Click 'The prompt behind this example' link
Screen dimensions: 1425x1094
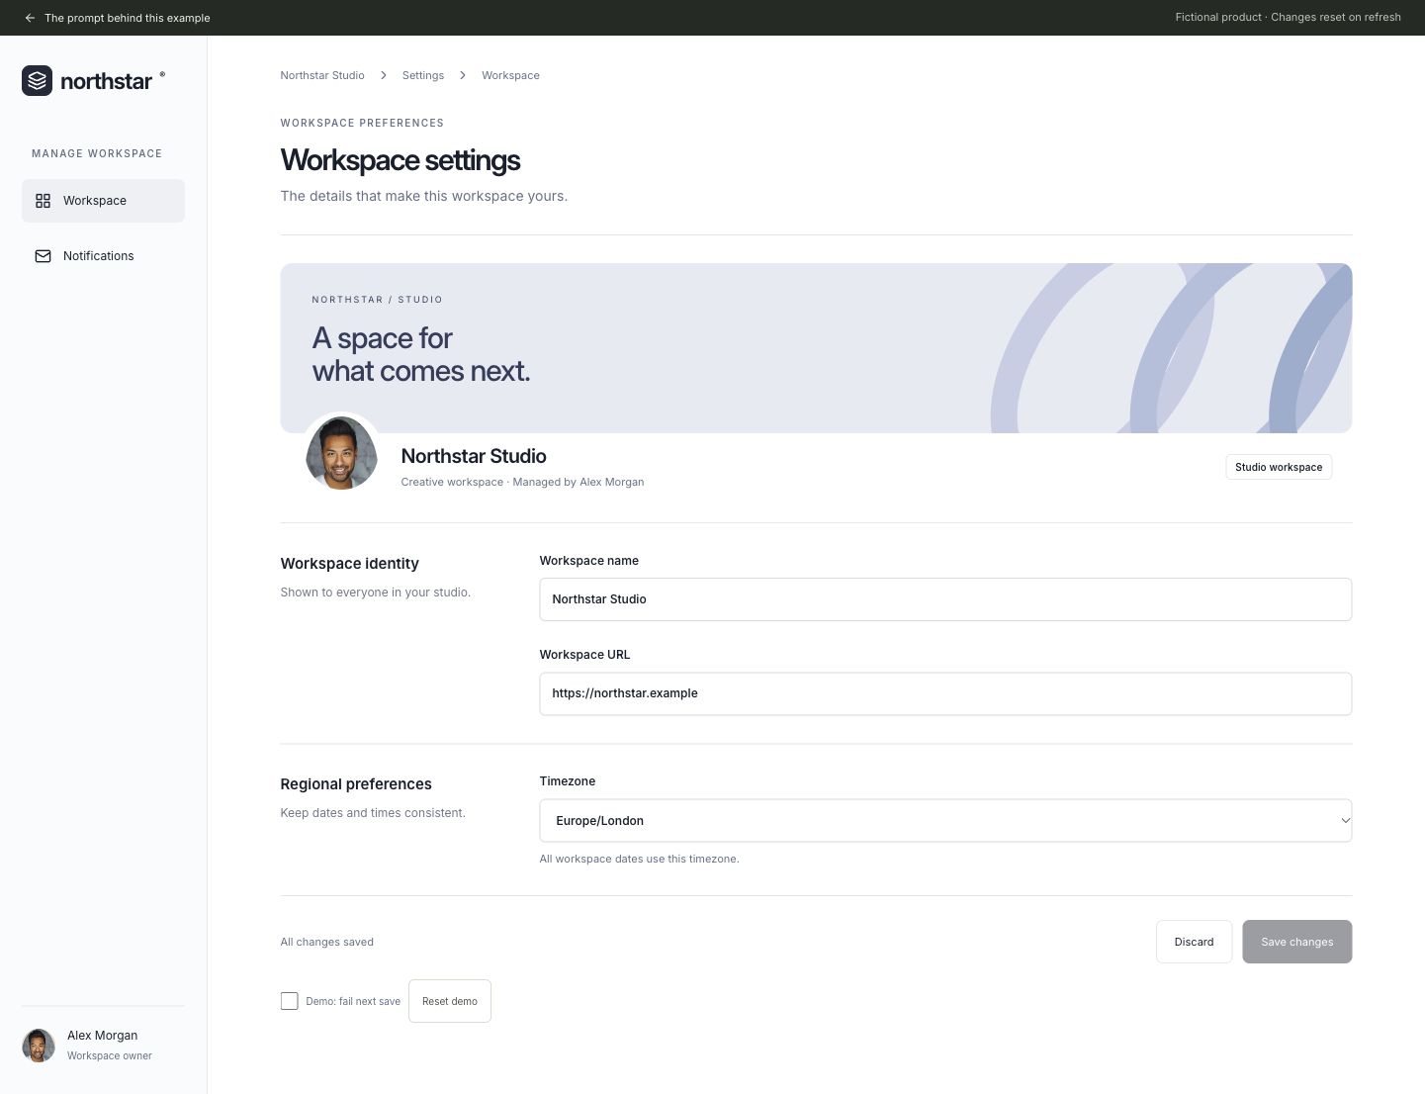tap(128, 18)
